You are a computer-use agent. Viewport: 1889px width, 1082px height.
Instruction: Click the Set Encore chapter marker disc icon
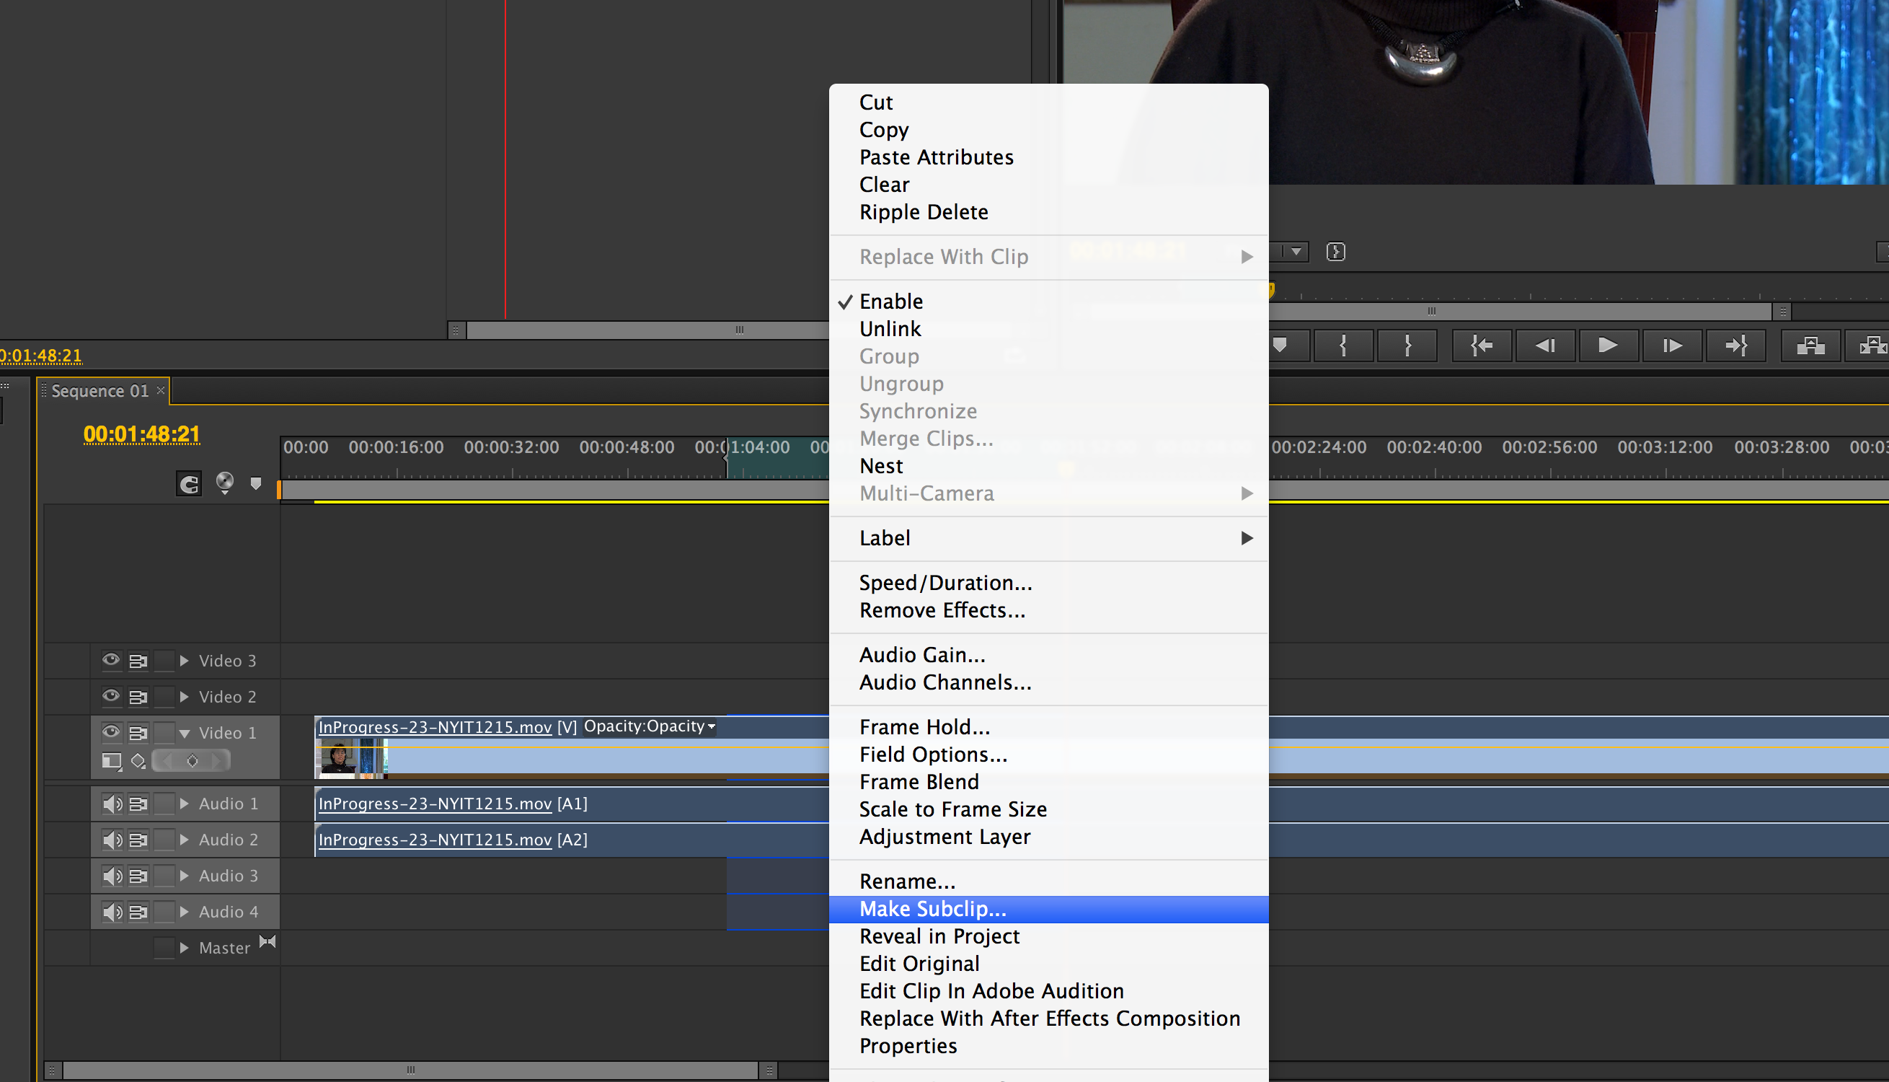click(x=224, y=483)
